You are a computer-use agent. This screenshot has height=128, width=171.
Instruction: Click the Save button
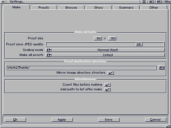coord(109,120)
